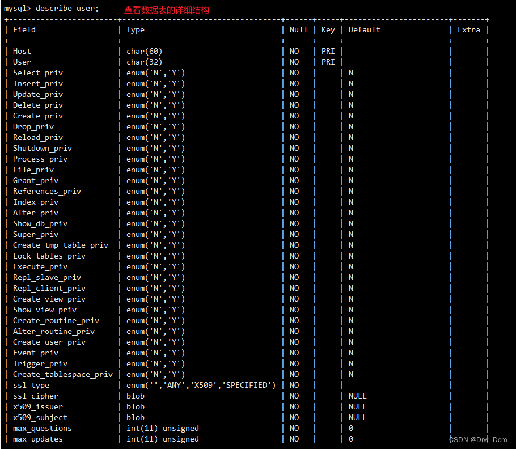This screenshot has width=516, height=449.
Task: Click the 'ssl_type' field name
Action: coord(31,386)
